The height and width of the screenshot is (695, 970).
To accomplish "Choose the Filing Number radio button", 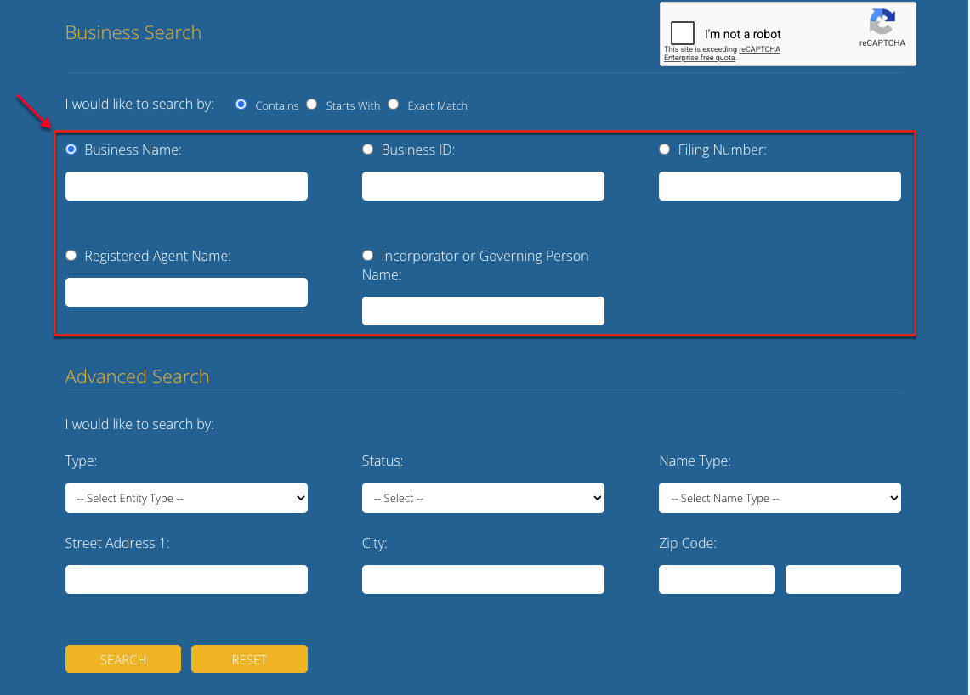I will [665, 149].
